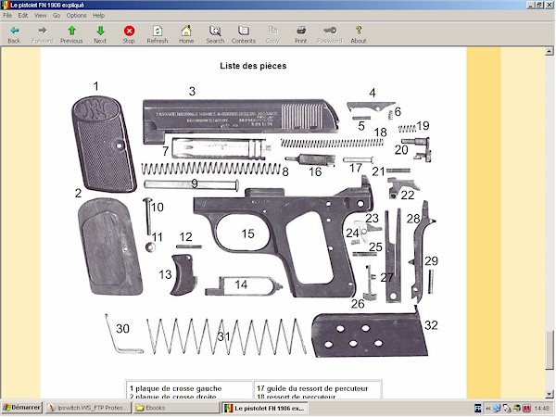
Task: Click part number 32 beside the magazine
Action: pos(431,325)
